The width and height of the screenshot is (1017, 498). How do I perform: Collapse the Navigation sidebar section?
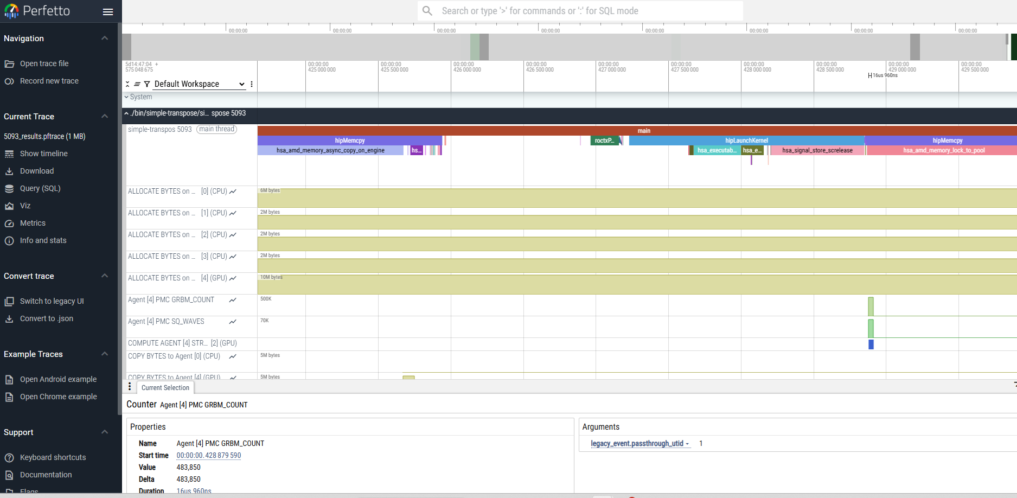point(105,39)
